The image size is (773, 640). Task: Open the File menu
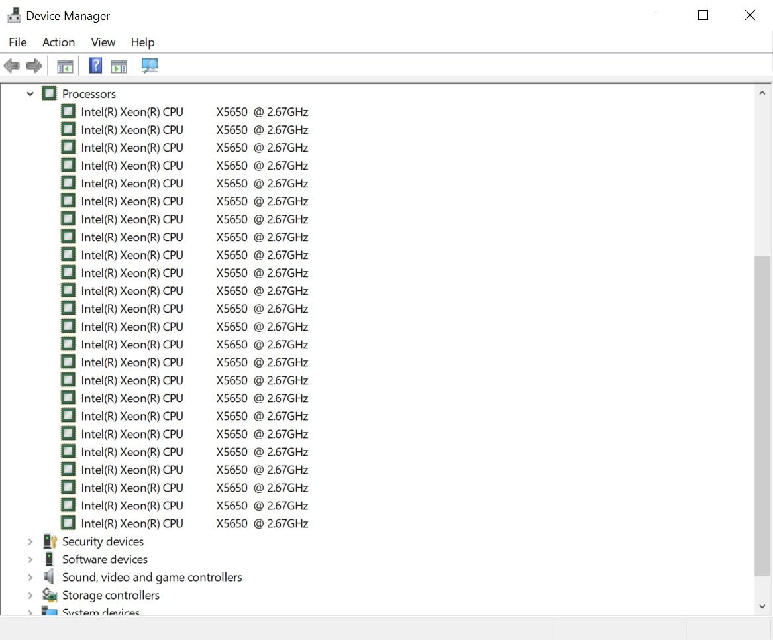pos(18,42)
